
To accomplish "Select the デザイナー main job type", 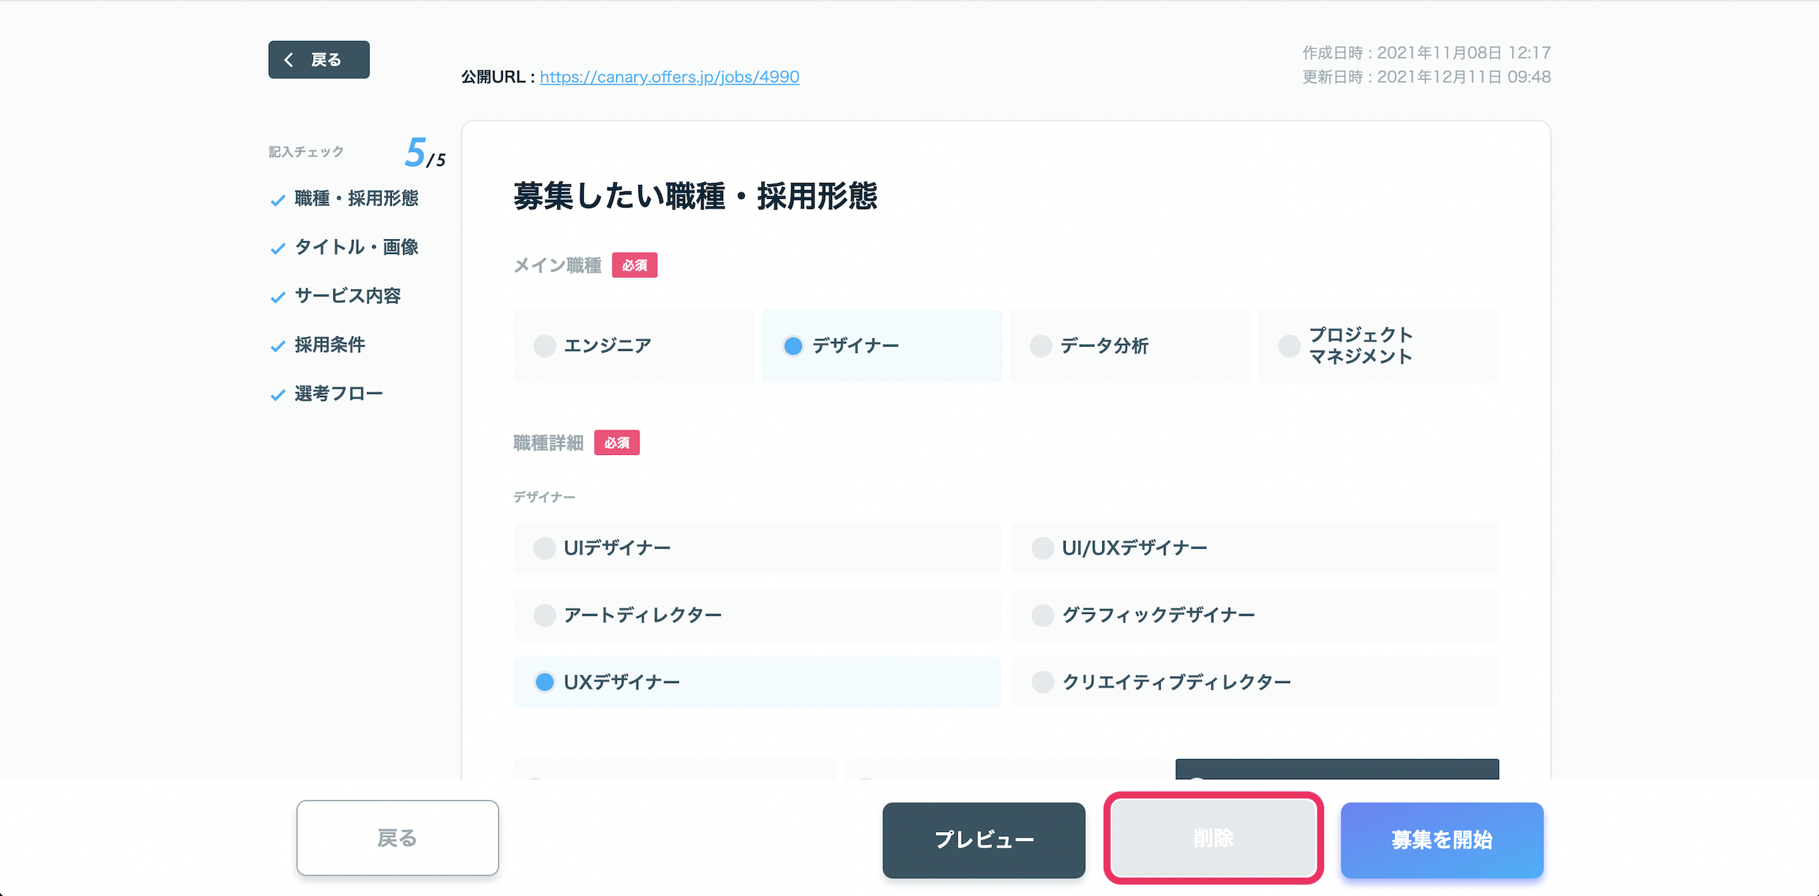I will (882, 346).
